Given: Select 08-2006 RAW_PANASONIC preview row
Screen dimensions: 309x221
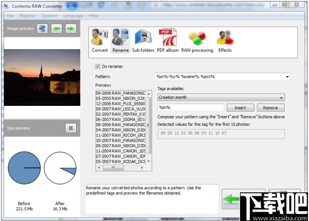Looking at the screenshot, I should (121, 125).
